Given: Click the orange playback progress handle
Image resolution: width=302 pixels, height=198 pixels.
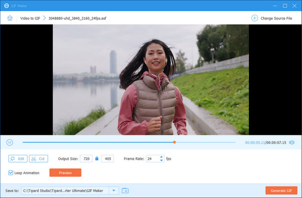Looking at the screenshot, I should (x=174, y=142).
